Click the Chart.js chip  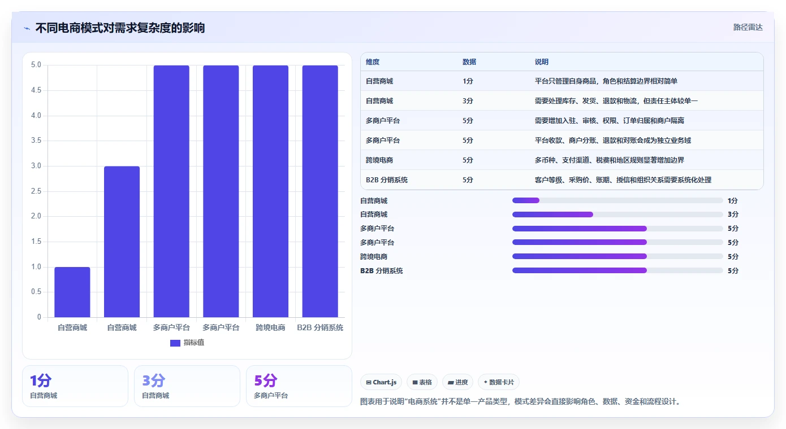(x=381, y=382)
